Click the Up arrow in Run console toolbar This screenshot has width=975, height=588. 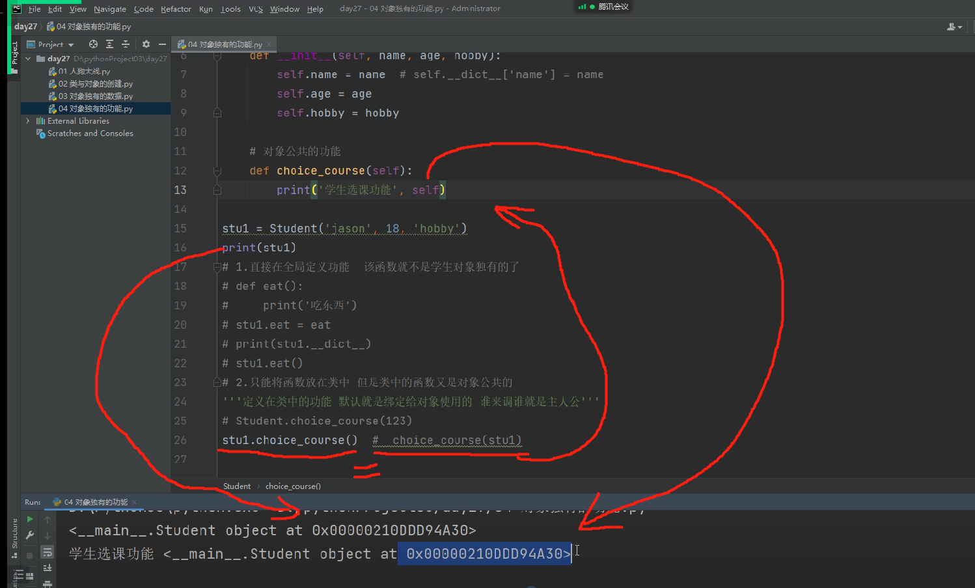pos(48,520)
